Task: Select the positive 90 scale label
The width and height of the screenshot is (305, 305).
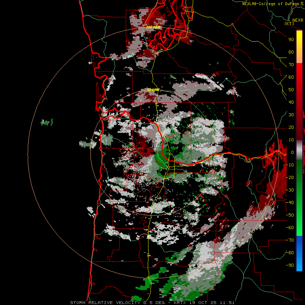Action: point(291,40)
